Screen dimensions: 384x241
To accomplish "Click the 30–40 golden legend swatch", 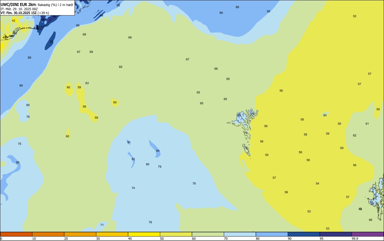I will tap(112, 234).
